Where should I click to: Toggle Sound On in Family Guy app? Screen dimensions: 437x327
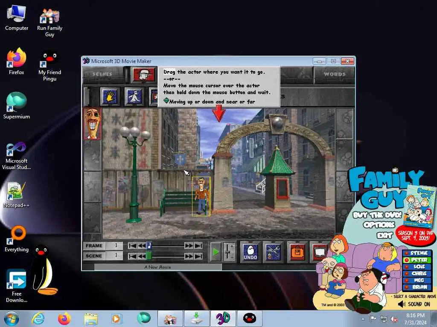[414, 304]
